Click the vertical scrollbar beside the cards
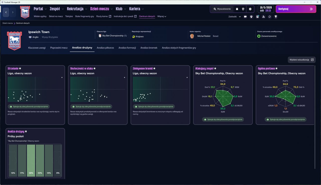 [x=315, y=117]
